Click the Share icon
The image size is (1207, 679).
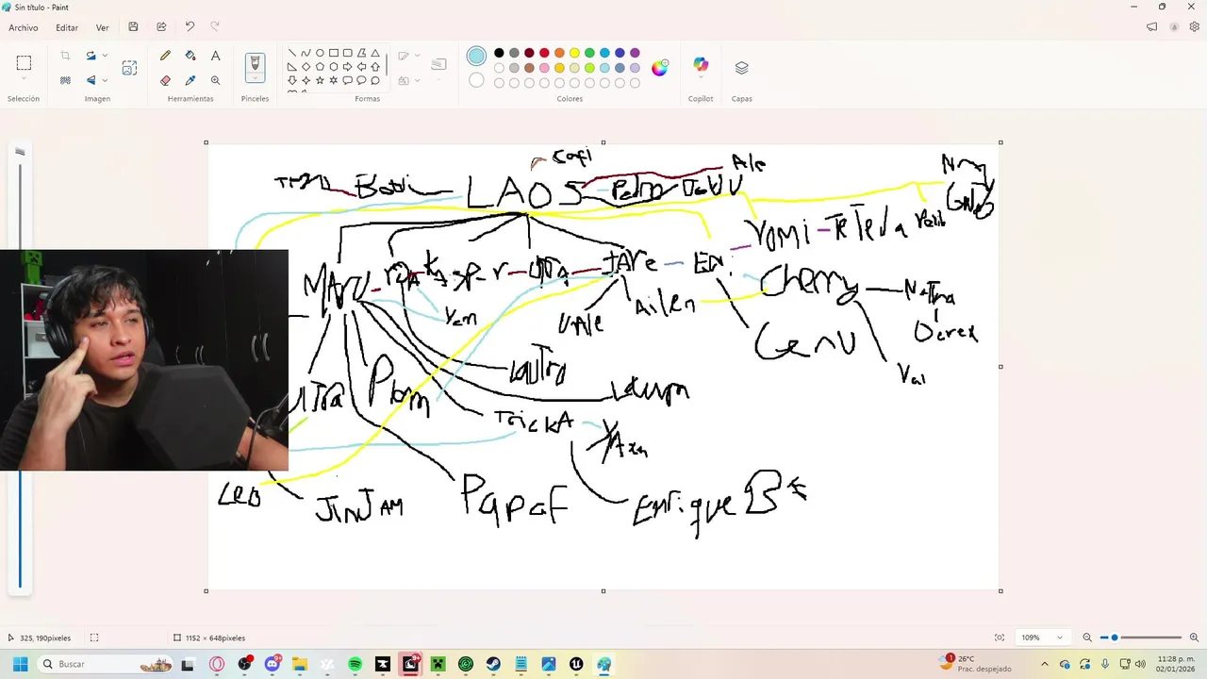(x=161, y=27)
